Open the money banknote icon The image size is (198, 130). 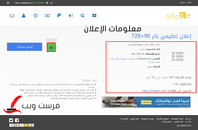click(x=47, y=16)
